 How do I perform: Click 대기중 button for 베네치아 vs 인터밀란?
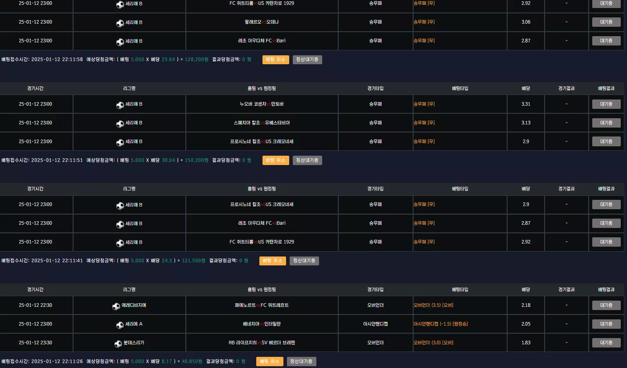[606, 324]
